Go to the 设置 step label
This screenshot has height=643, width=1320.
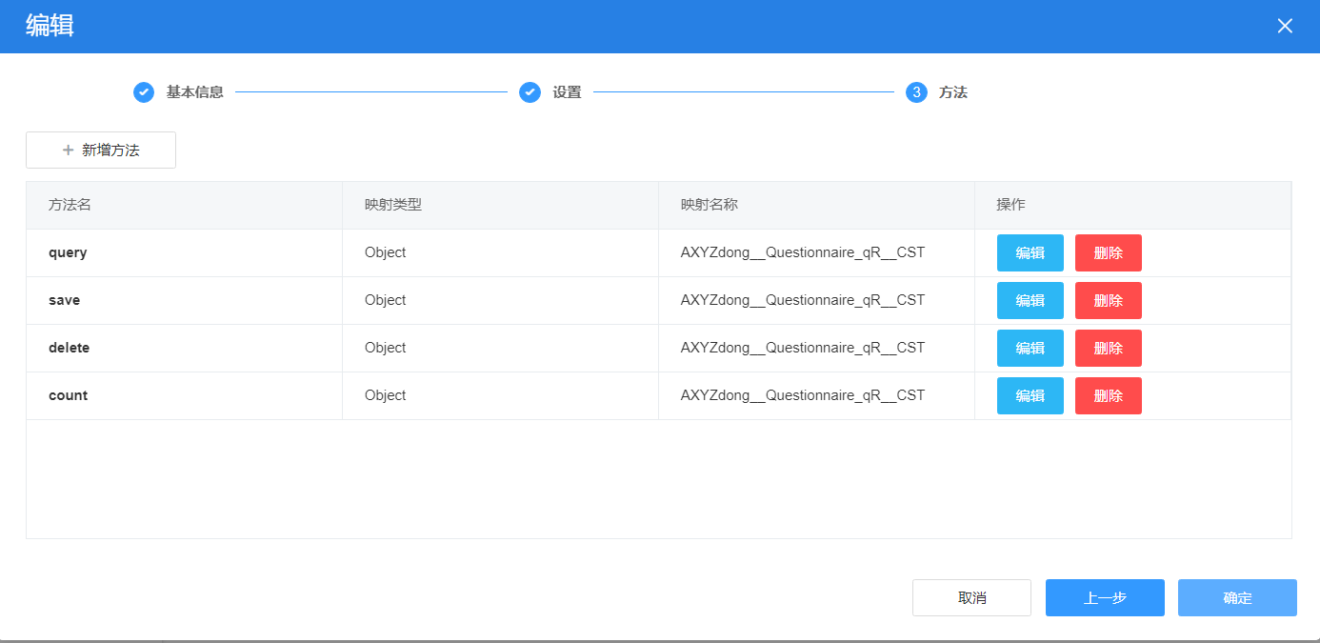point(567,92)
